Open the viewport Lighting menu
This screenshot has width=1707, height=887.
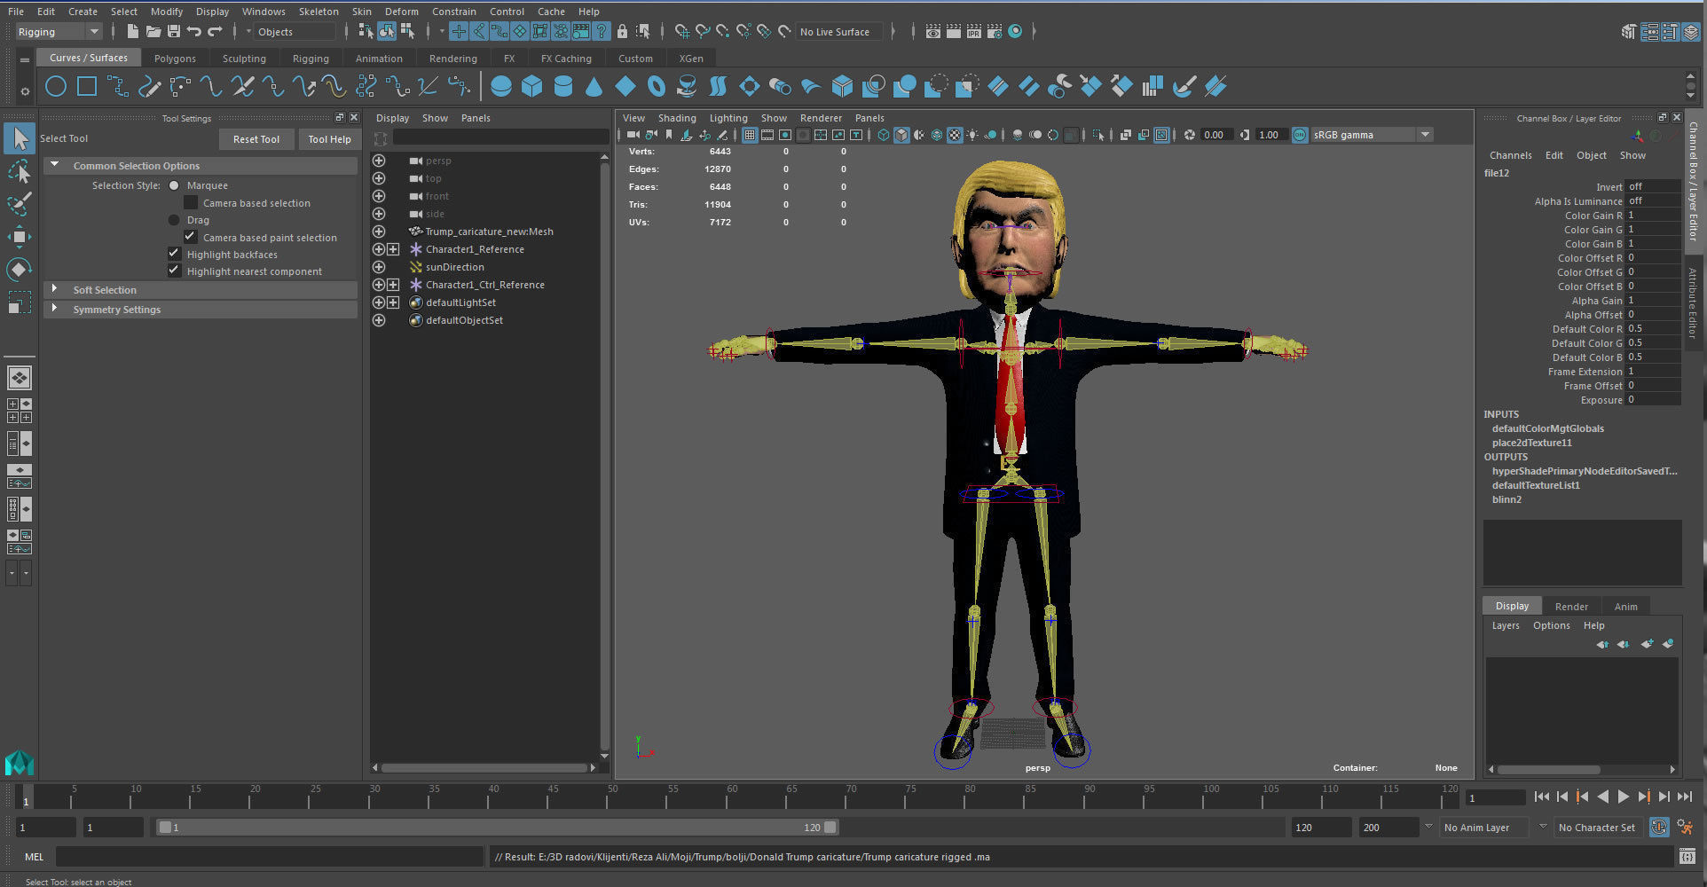(x=728, y=118)
